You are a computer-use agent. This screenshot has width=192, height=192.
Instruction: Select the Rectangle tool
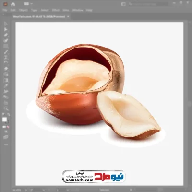click(6, 46)
